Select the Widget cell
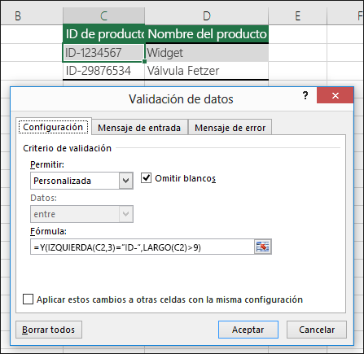The image size is (364, 354). (207, 53)
